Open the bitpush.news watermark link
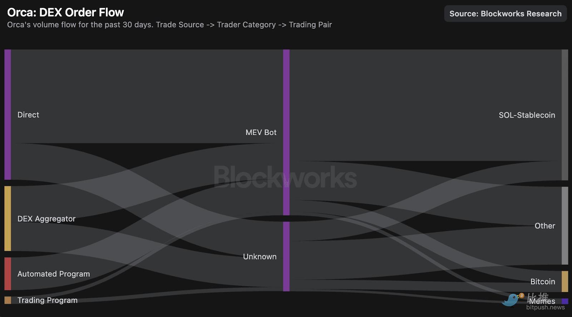The height and width of the screenshot is (317, 572). point(545,307)
